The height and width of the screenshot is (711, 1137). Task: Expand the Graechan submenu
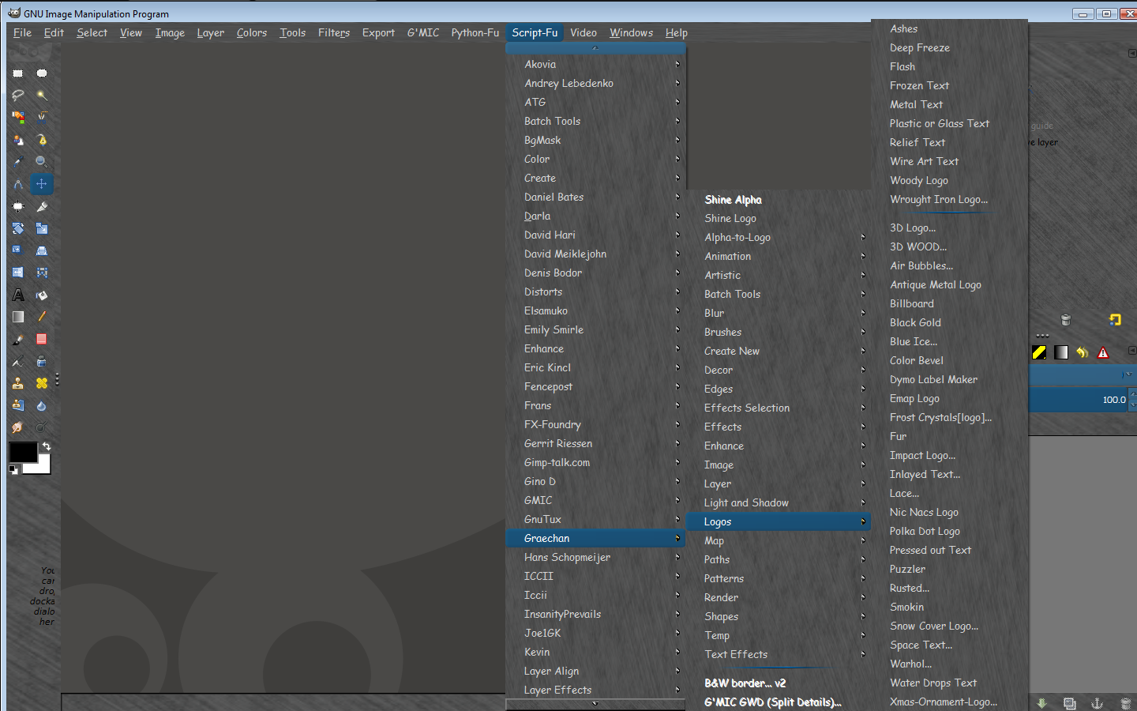click(595, 538)
